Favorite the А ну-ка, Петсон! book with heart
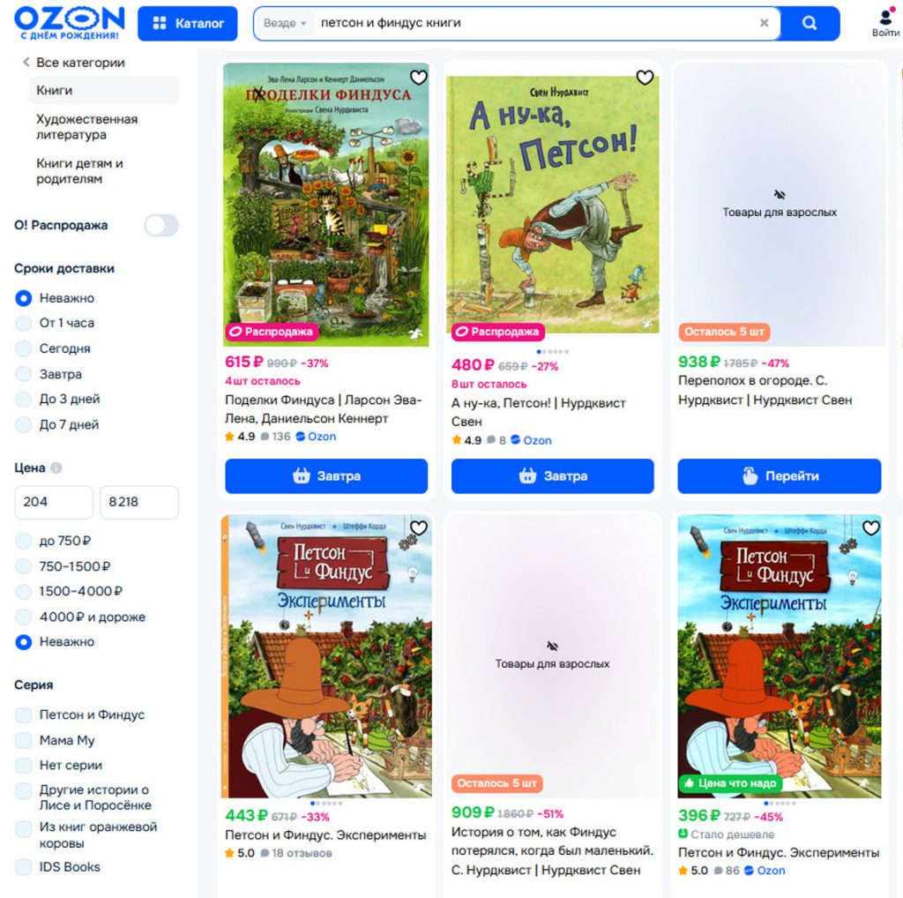Screen dimensions: 903x898 point(645,77)
